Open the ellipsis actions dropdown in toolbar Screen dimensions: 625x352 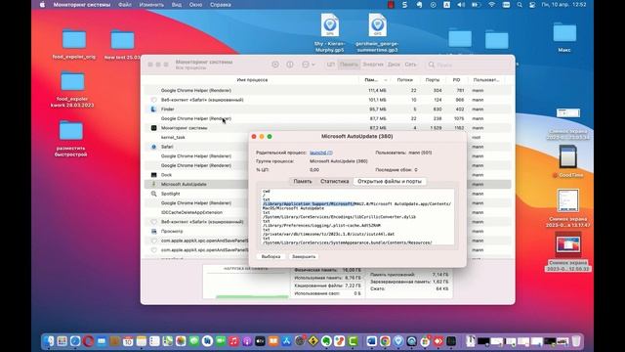pos(309,65)
